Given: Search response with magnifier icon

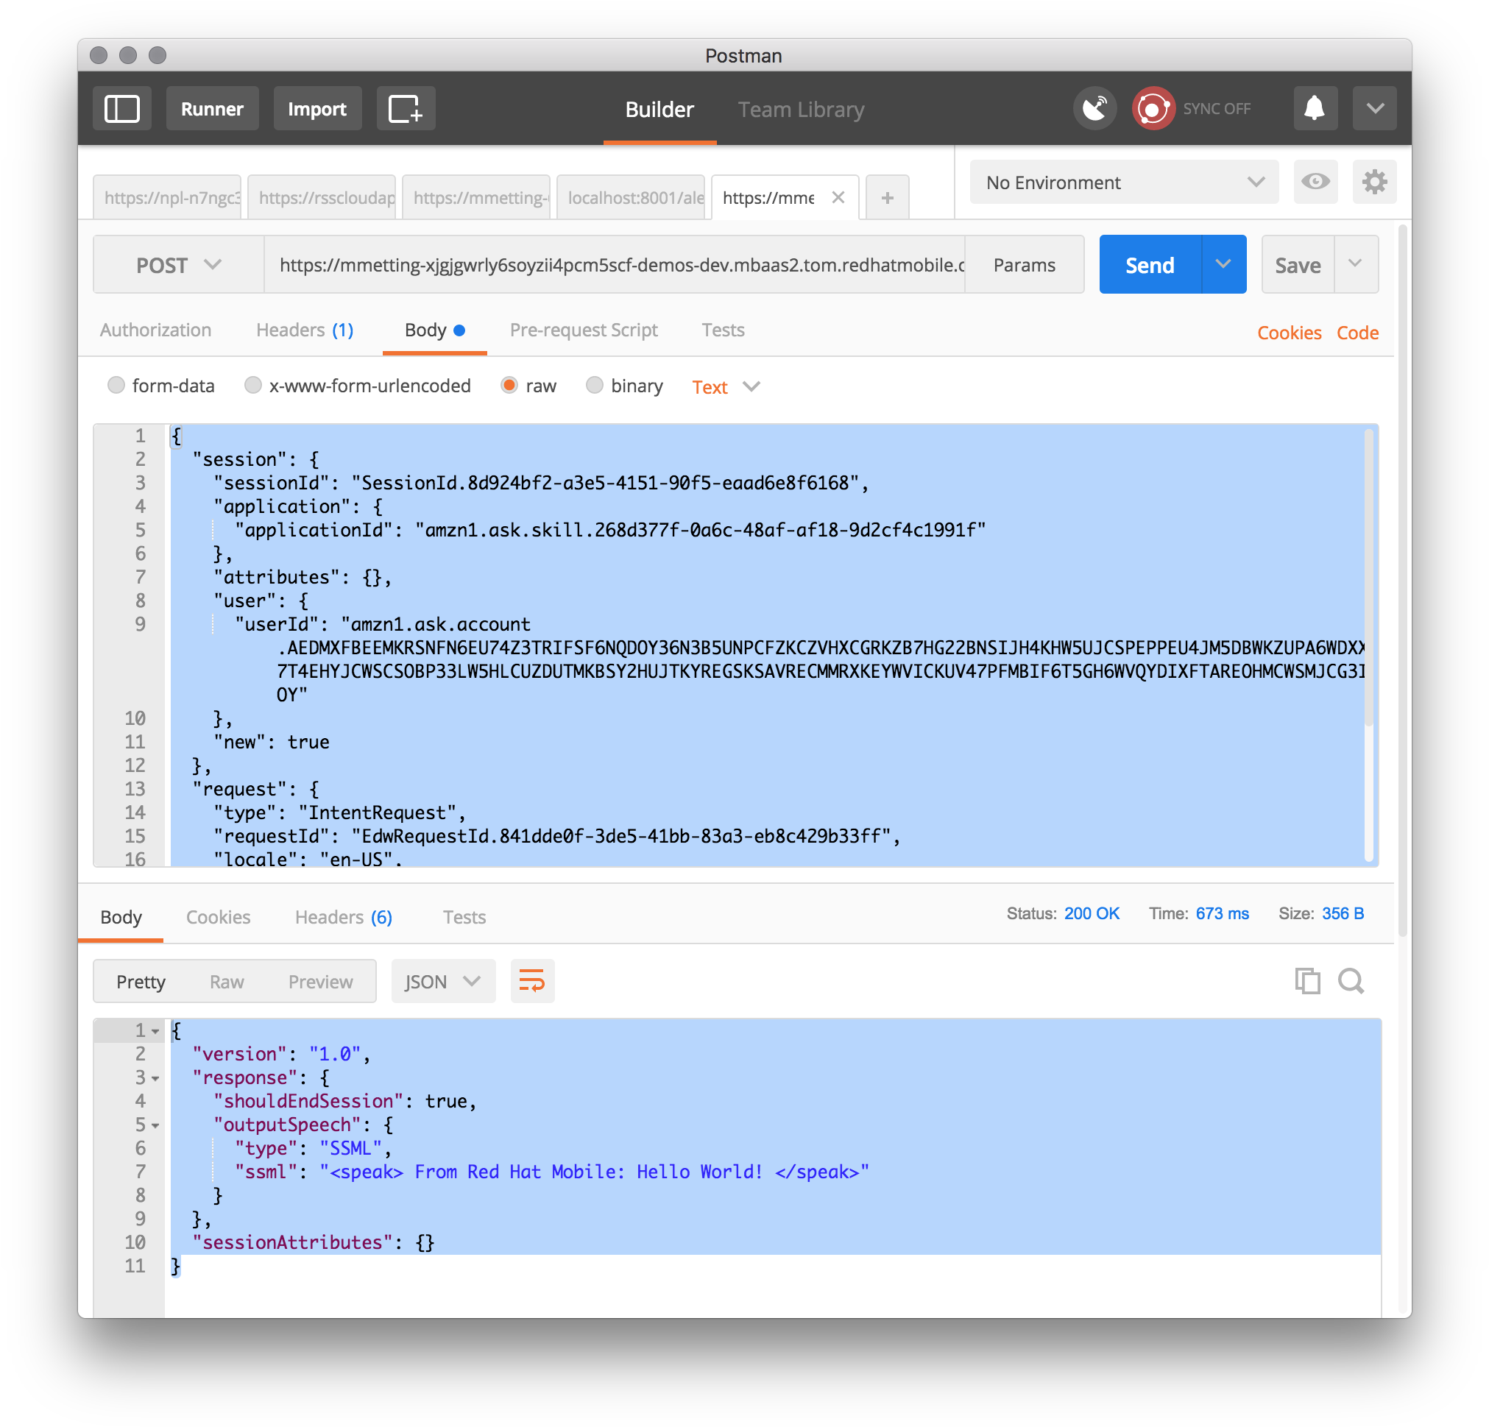Looking at the screenshot, I should [1351, 980].
